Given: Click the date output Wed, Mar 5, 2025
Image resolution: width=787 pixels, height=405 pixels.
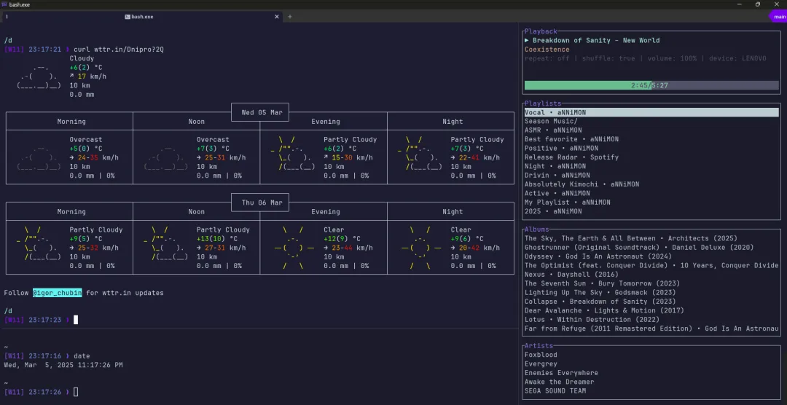Looking at the screenshot, I should coord(63,366).
